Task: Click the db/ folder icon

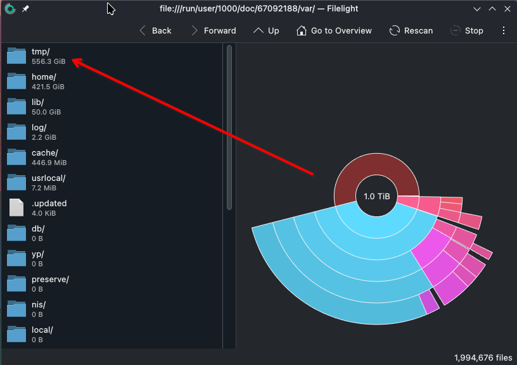Action: point(16,233)
